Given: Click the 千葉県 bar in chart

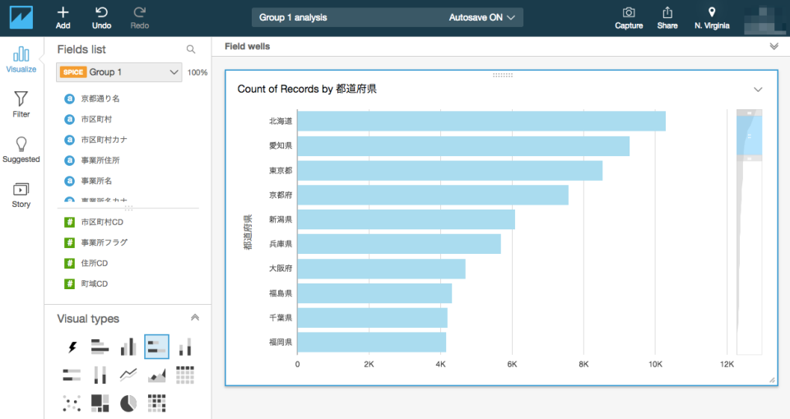Looking at the screenshot, I should pos(372,317).
